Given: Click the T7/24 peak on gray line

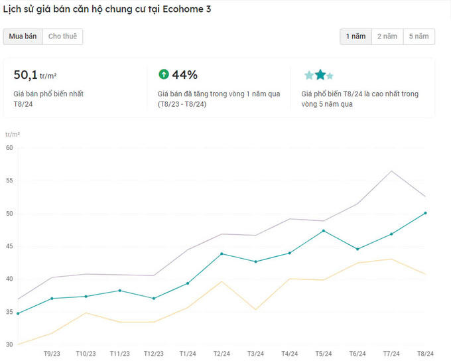Looking at the screenshot, I should pyautogui.click(x=391, y=171).
